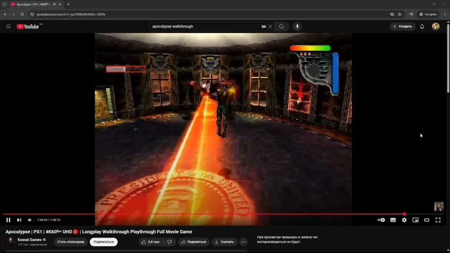Enter fullscreen mode
This screenshot has width=450, height=253.
438,220
